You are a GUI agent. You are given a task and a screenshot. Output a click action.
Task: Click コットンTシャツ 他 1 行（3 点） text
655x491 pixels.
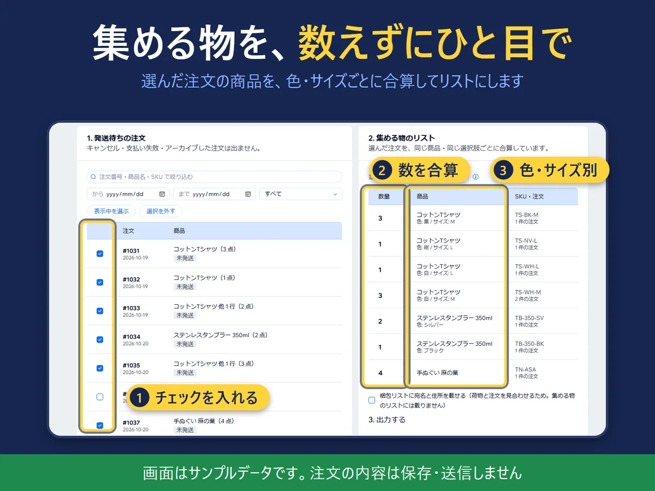click(214, 363)
